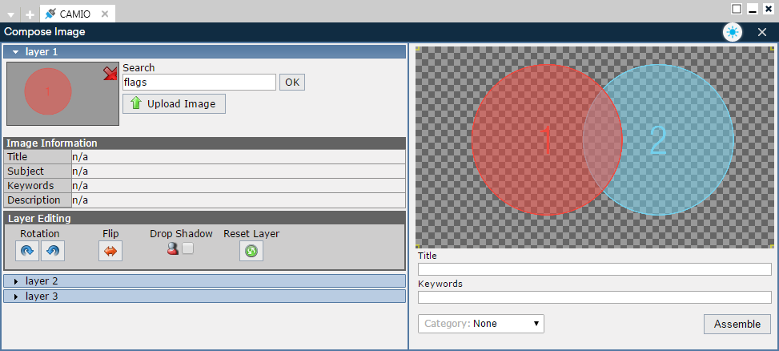
Task: Rotate layer clockwise using the Rotation icon
Action: (x=27, y=251)
